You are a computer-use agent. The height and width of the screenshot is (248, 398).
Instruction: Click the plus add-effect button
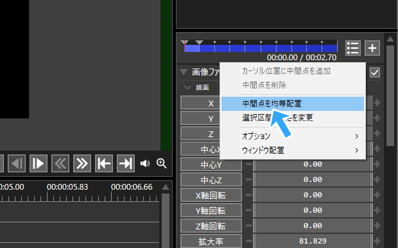coord(372,48)
